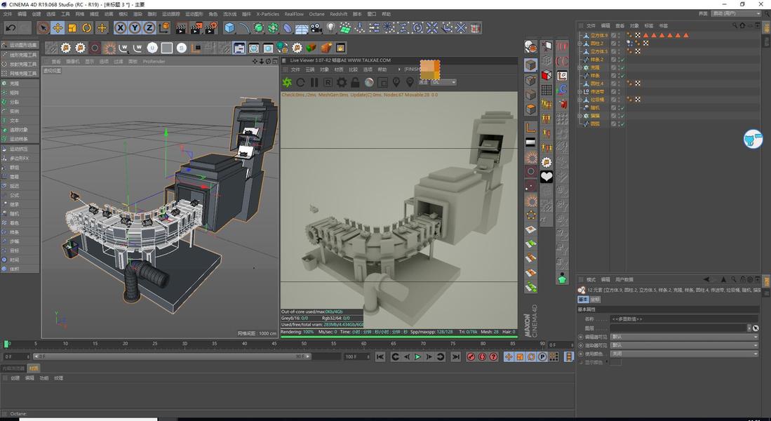This screenshot has width=771, height=421.
Task: Select 网格克隆工具 in left panel
Action: (x=20, y=74)
